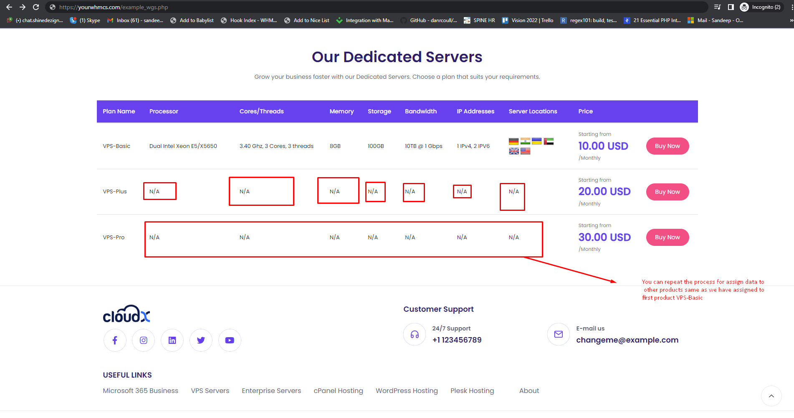
Task: Click the headphones 24/7 support icon
Action: 415,334
